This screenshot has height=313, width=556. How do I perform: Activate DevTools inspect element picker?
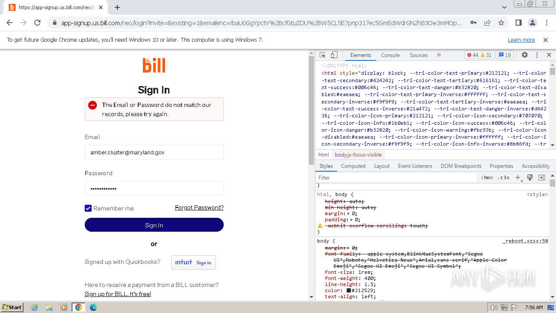click(323, 55)
